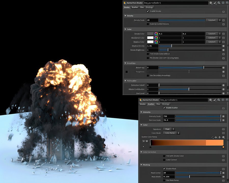This screenshot has height=183, width=229.
Task: Click the gear icon for Hot Core Scale
Action: click(223, 120)
